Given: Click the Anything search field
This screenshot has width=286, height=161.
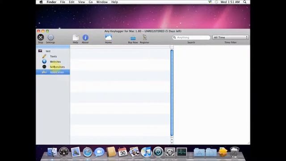Looking at the screenshot, I should pyautogui.click(x=191, y=38).
